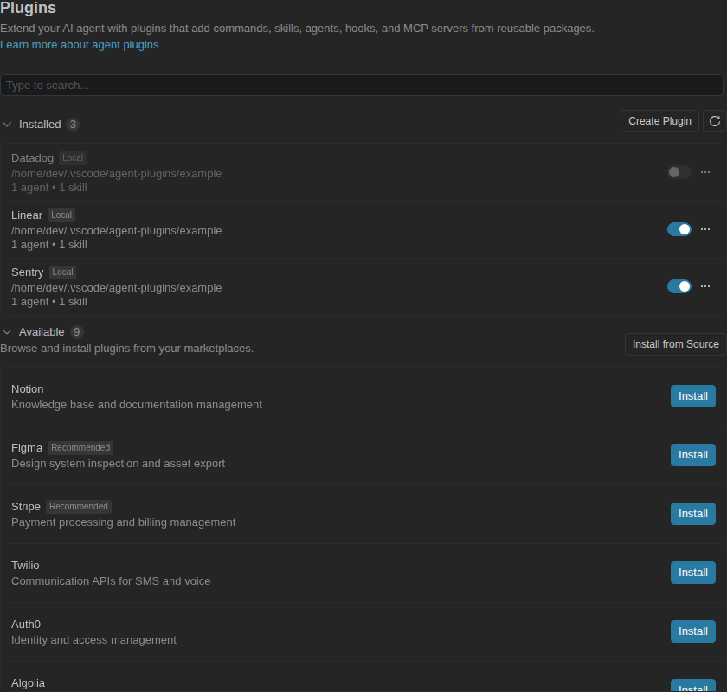Click the Notion plugin title
The height and width of the screenshot is (692, 727).
tap(28, 389)
